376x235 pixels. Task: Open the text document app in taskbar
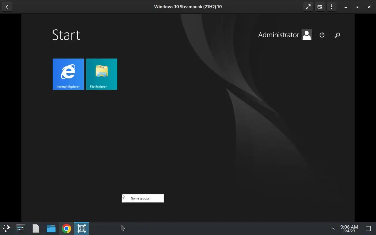(36, 228)
